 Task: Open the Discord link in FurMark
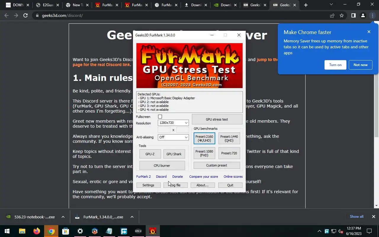click(161, 177)
